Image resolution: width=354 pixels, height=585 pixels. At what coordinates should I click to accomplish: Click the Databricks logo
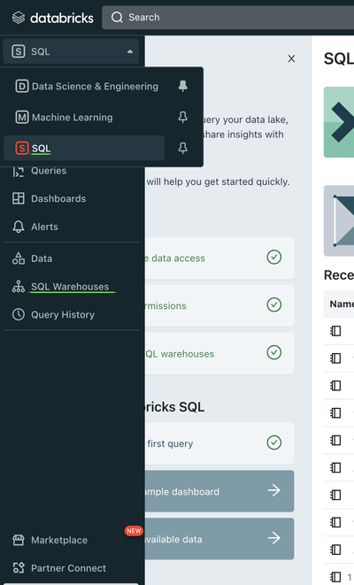[52, 18]
